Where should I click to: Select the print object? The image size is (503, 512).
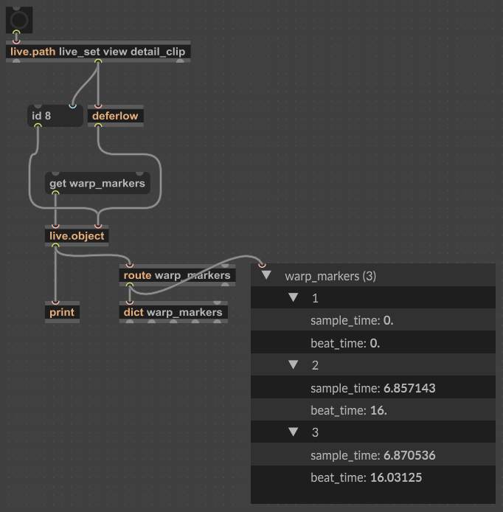click(x=62, y=312)
